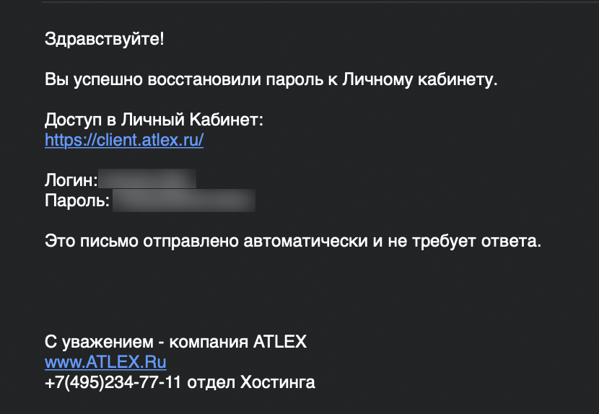Click the plain-text "ATLEX" company name in the signature
The image size is (599, 414).
point(280,342)
